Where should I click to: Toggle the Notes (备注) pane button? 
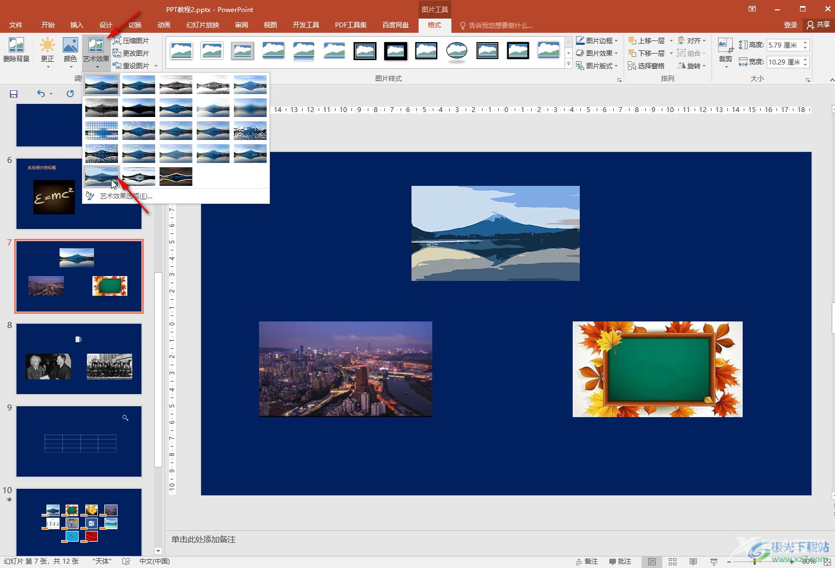point(587,561)
